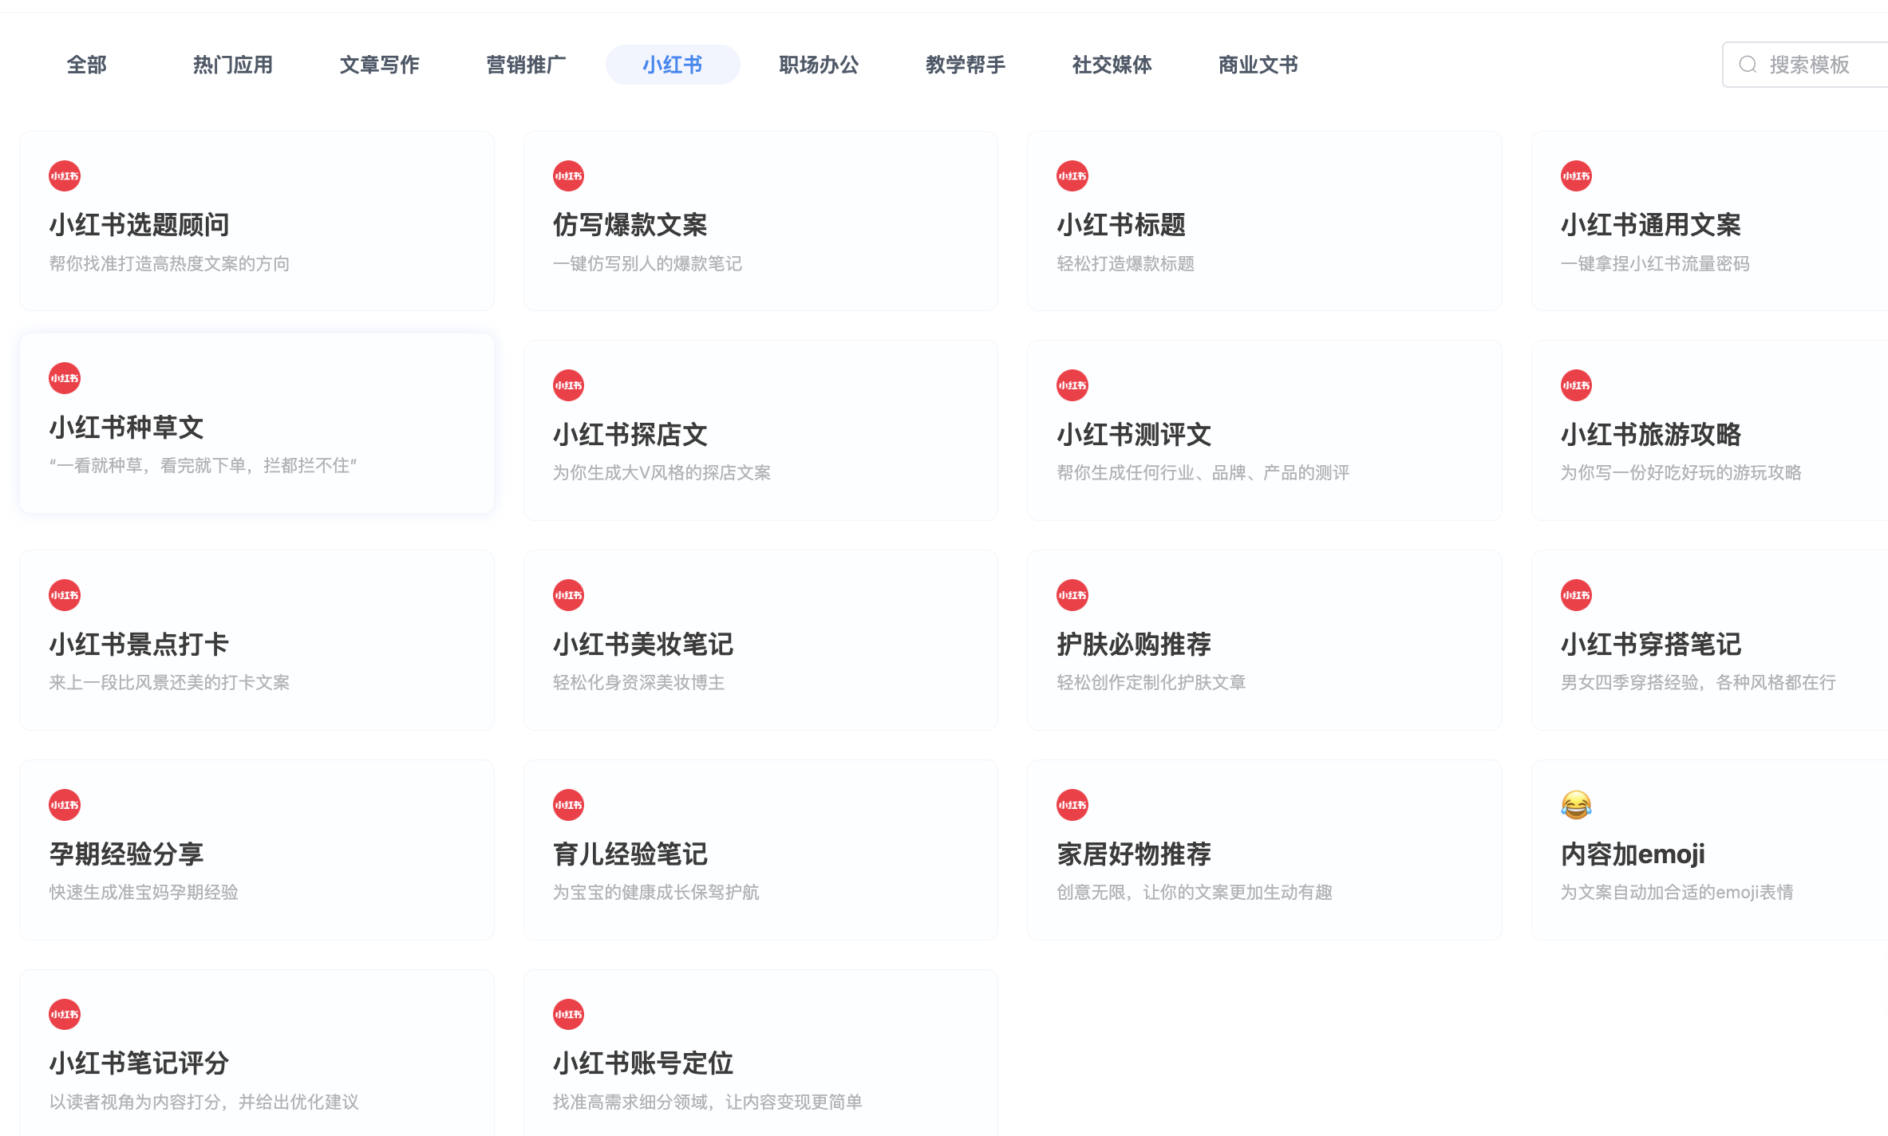This screenshot has height=1136, width=1888.
Task: Select the 职场办公 tab
Action: tap(819, 65)
